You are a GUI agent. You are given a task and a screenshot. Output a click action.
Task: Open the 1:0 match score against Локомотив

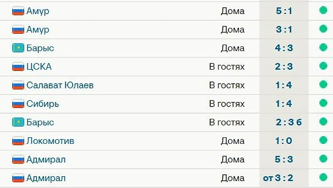coord(284,141)
